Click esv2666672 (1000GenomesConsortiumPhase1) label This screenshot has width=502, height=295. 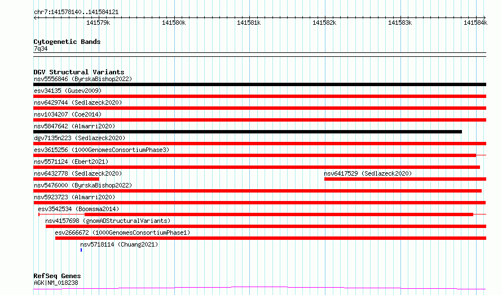(122, 233)
